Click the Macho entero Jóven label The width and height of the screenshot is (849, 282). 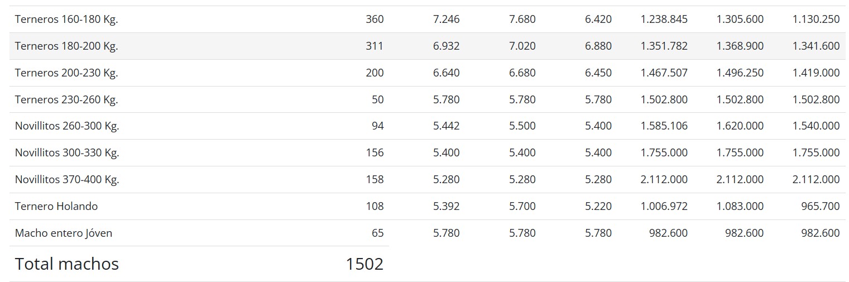(x=64, y=233)
